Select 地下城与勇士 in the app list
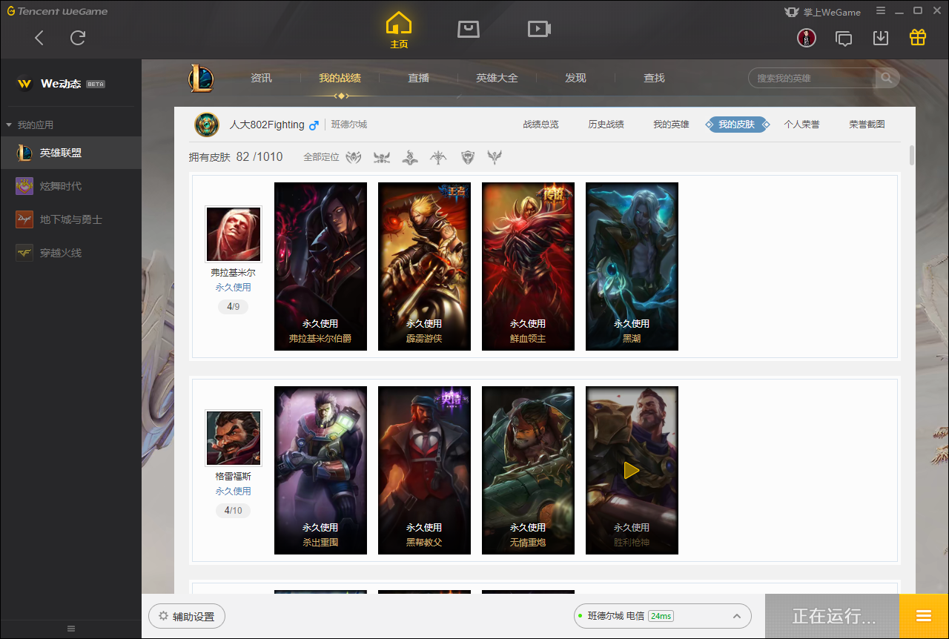 click(70, 219)
